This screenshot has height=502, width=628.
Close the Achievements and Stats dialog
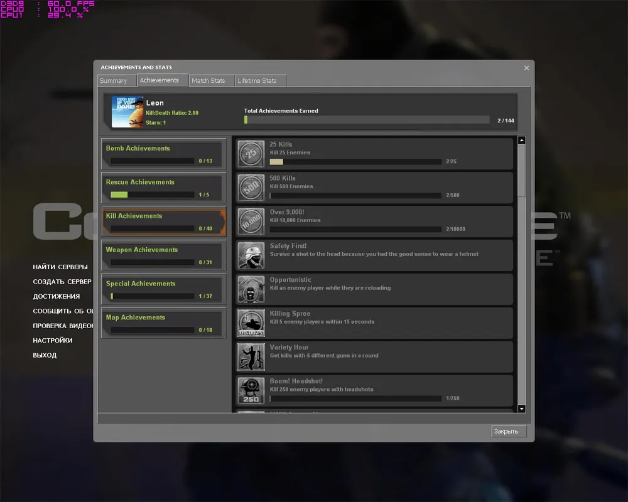click(526, 68)
